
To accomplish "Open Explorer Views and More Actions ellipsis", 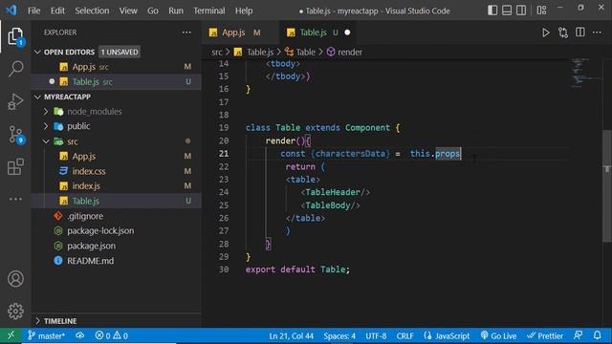I will coord(186,32).
